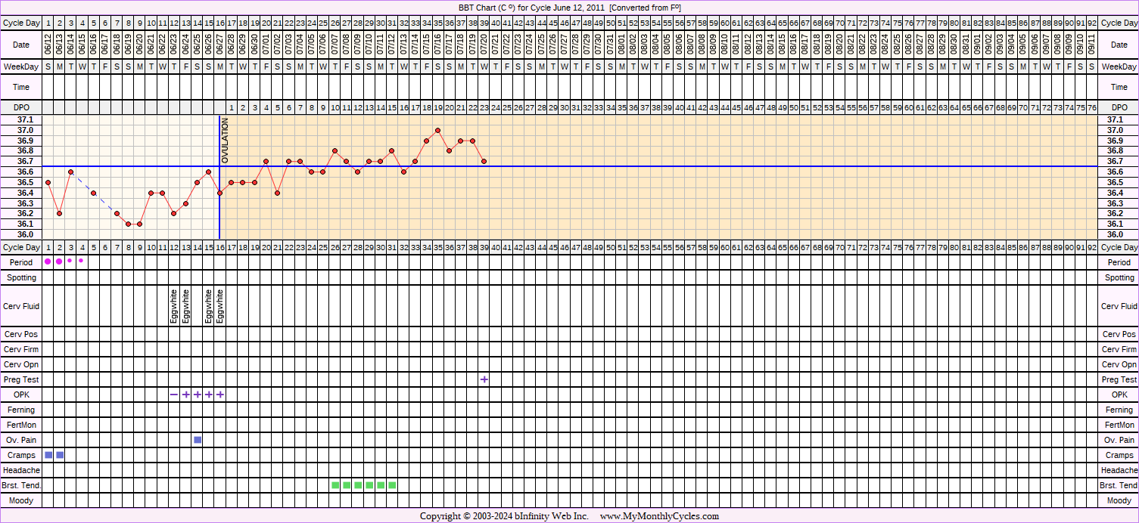This screenshot has width=1139, height=523.
Task: Click the right-side Preg Test row label
Action: (1119, 379)
